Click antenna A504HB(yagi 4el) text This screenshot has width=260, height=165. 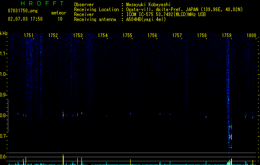146,19
